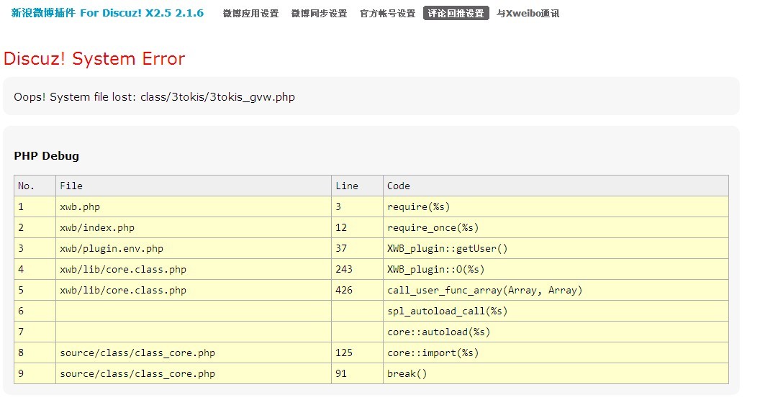
Task: Click the Discuz! System Error heading
Action: [x=94, y=58]
